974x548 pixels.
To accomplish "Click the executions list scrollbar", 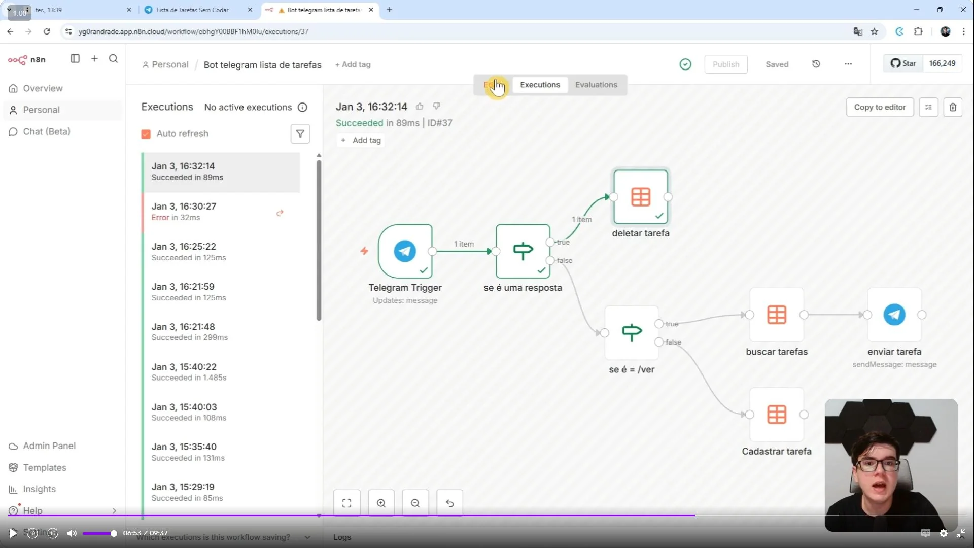I will pos(319,241).
